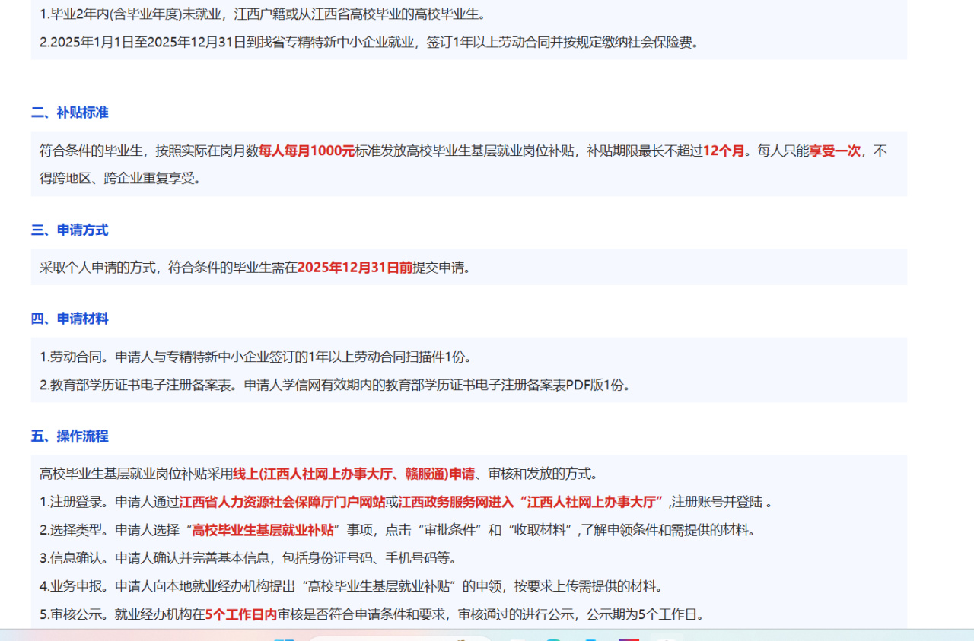Click the text 公示期为5个工作日
Screen dimensions: 974x641
pyautogui.click(x=645, y=614)
